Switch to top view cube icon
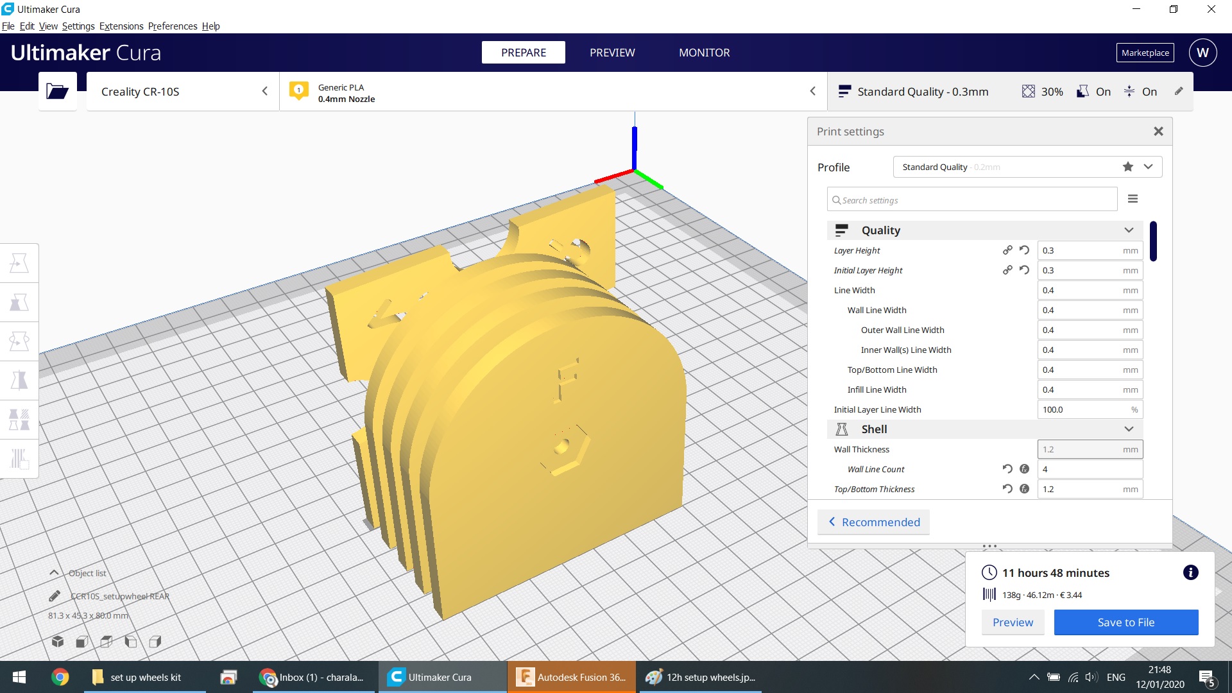Screen dimensions: 1232x693 (x=107, y=641)
